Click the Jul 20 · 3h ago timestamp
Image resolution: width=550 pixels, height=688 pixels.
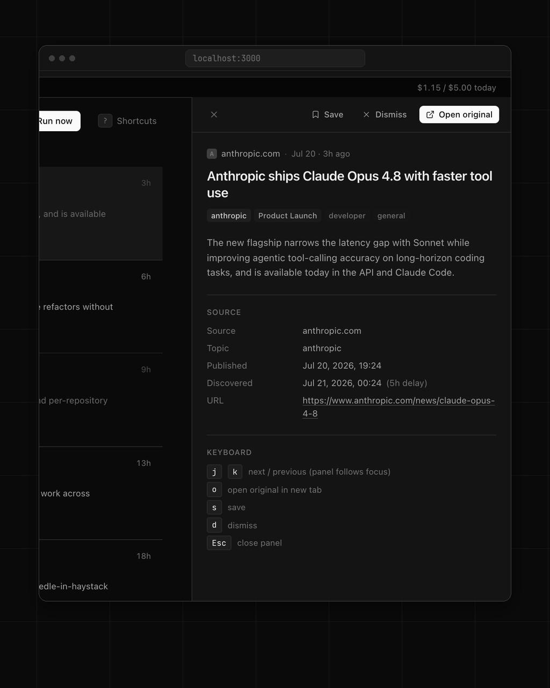coord(321,154)
